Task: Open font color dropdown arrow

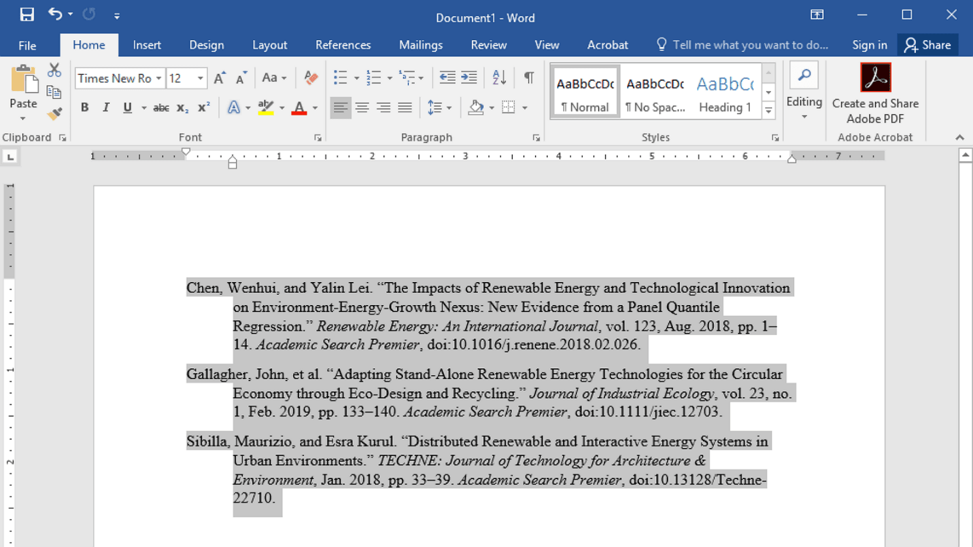Action: coord(315,108)
